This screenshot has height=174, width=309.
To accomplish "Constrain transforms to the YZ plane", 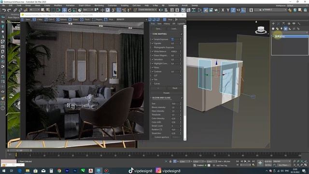I will [238, 10].
